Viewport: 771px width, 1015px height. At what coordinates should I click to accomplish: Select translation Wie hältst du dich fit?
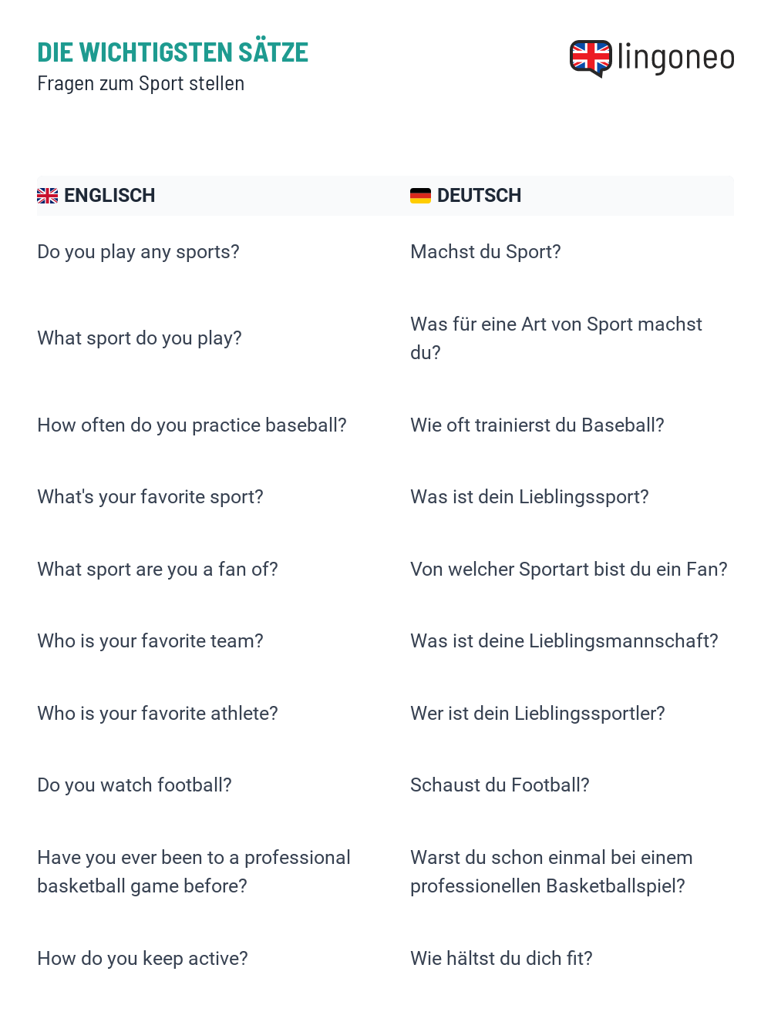click(x=501, y=959)
